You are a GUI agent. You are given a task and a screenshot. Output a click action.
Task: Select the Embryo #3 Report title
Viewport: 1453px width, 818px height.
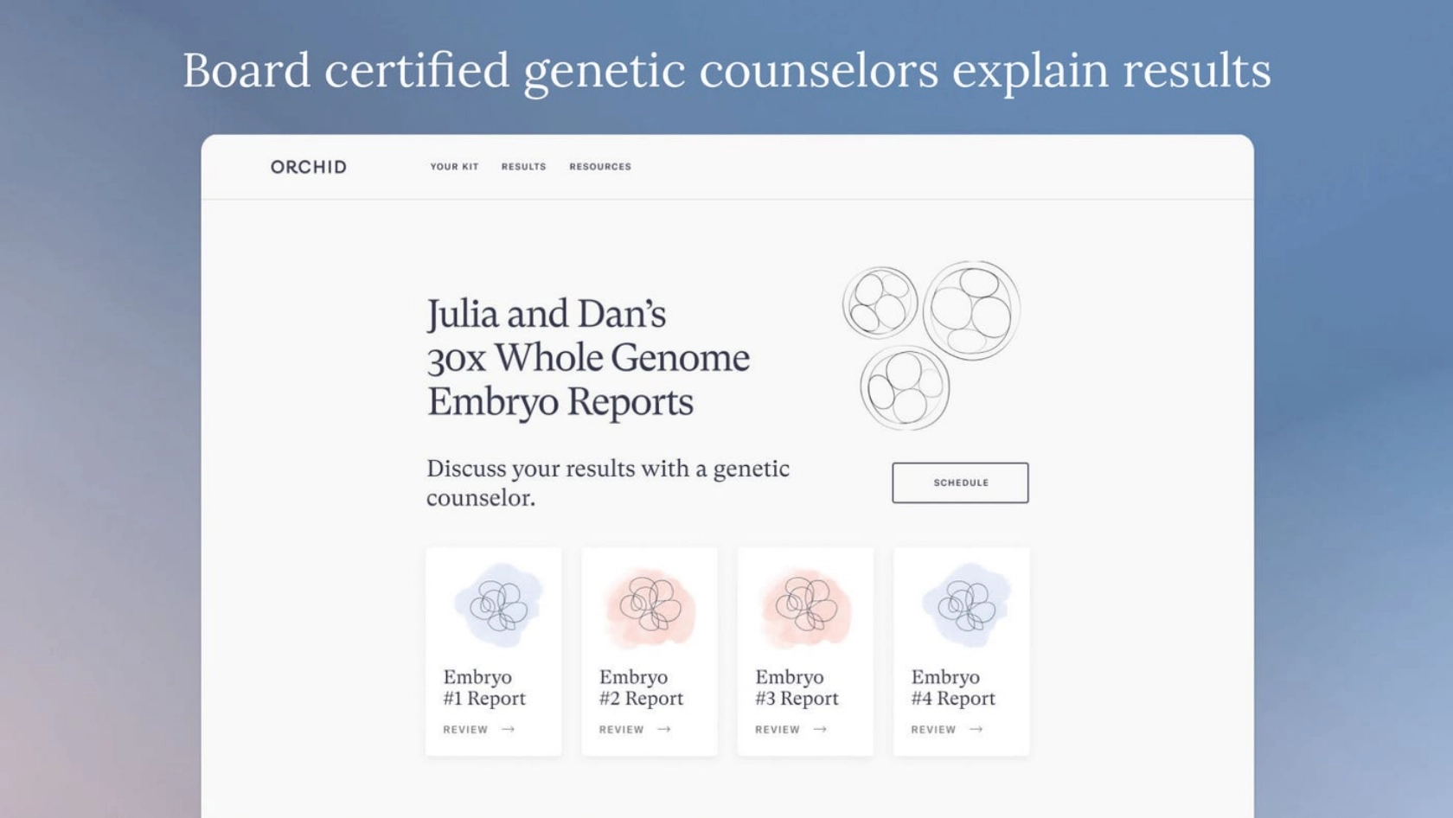(x=797, y=687)
